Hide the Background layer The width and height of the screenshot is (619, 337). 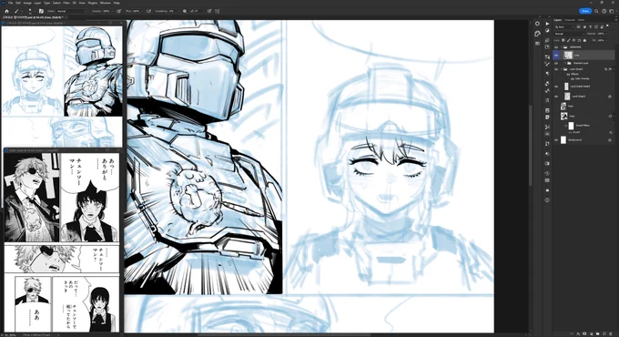pyautogui.click(x=556, y=140)
